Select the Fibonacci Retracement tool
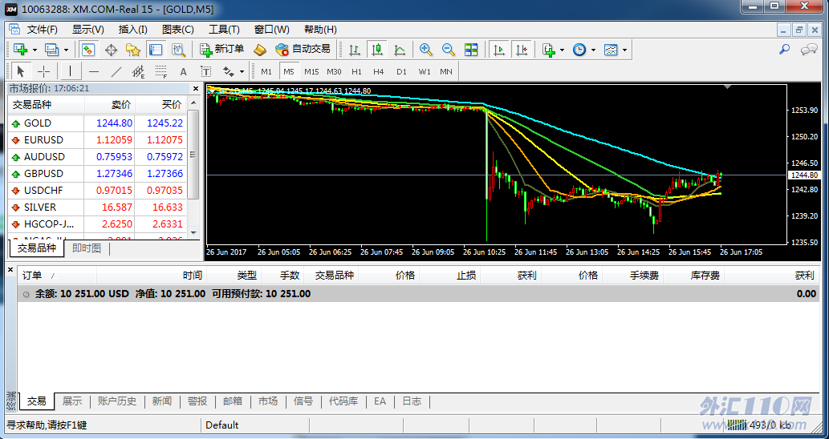829x439 pixels. (161, 71)
